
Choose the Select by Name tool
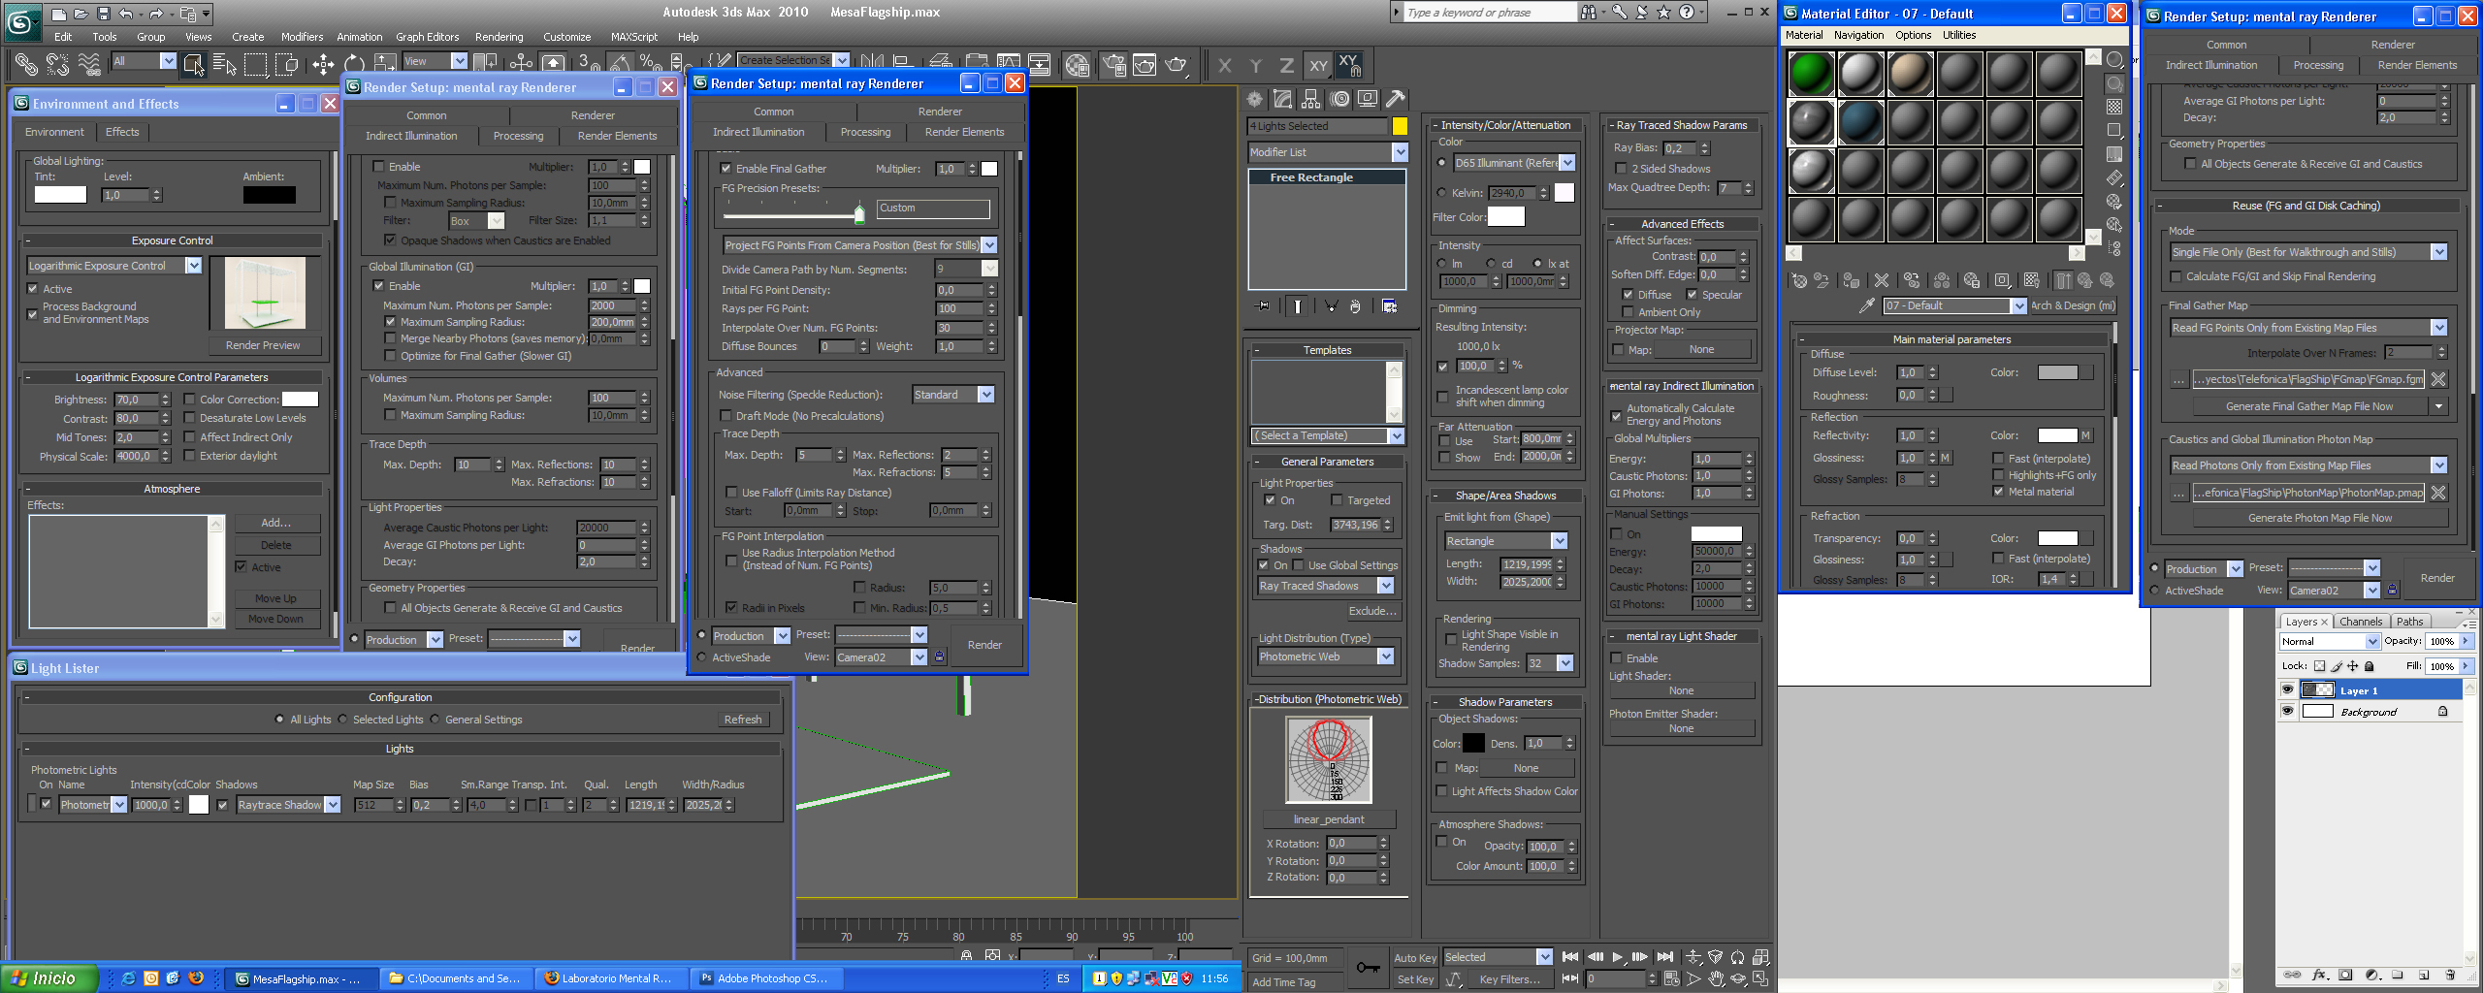[x=224, y=64]
